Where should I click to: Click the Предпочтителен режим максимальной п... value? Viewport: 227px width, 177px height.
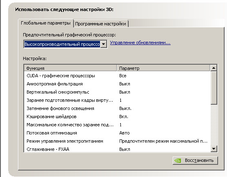point(163,141)
